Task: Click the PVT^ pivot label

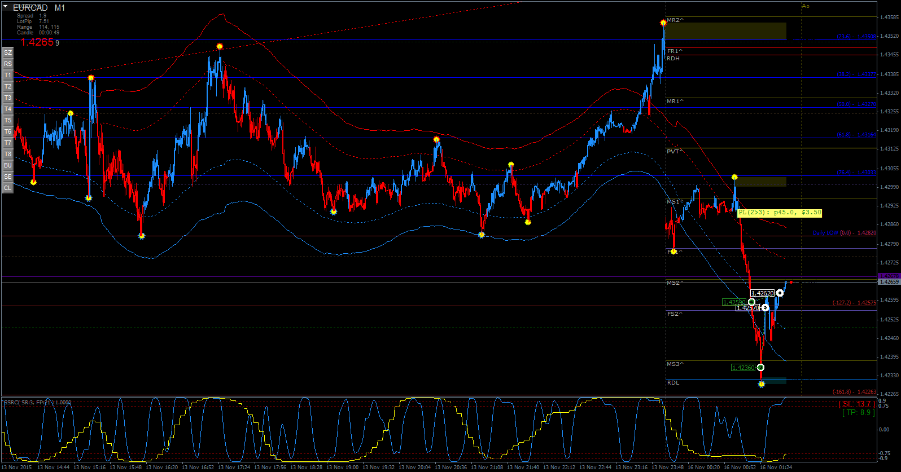Action: [674, 152]
